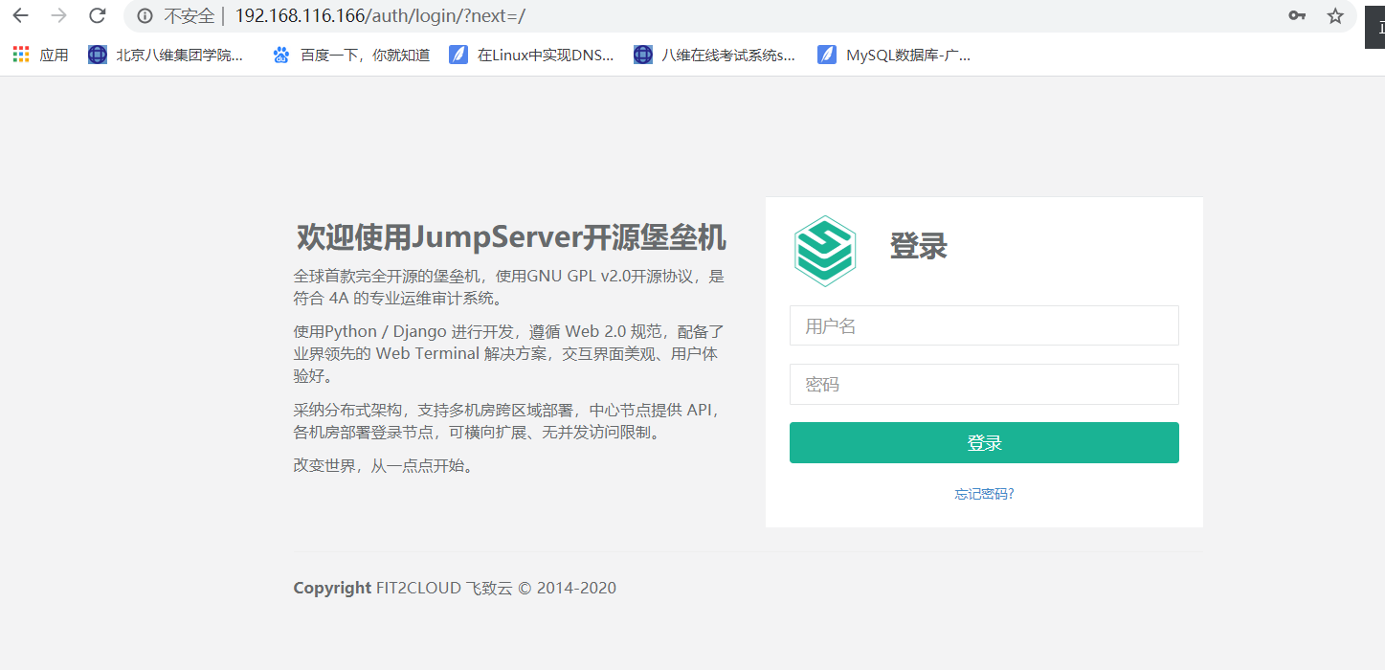Image resolution: width=1385 pixels, height=670 pixels.
Task: Click the green 登录 button
Action: coord(984,442)
